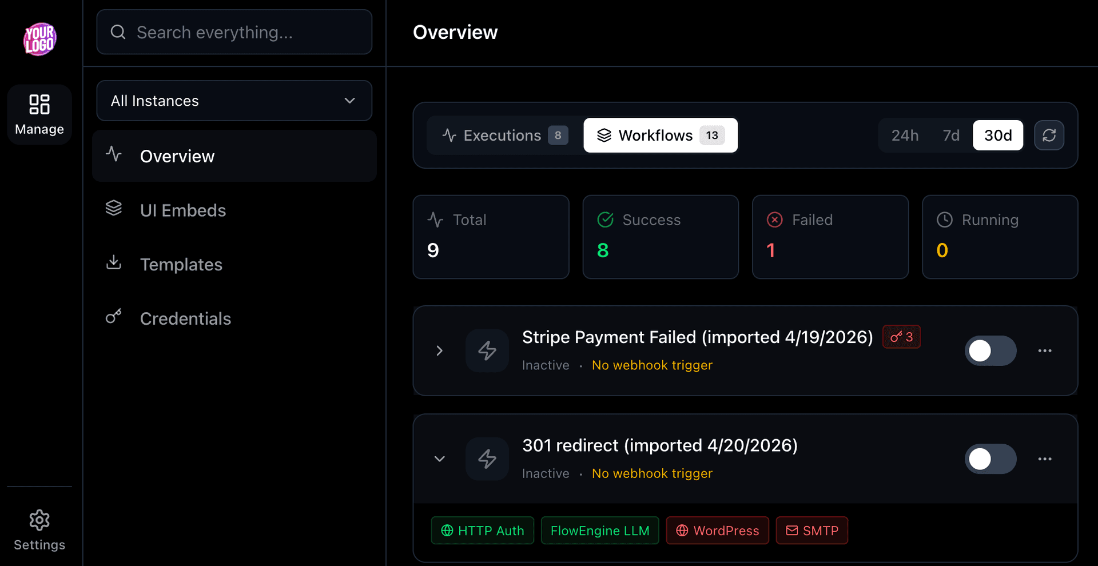Click the Success checkmark icon
This screenshot has width=1098, height=566.
coord(605,220)
